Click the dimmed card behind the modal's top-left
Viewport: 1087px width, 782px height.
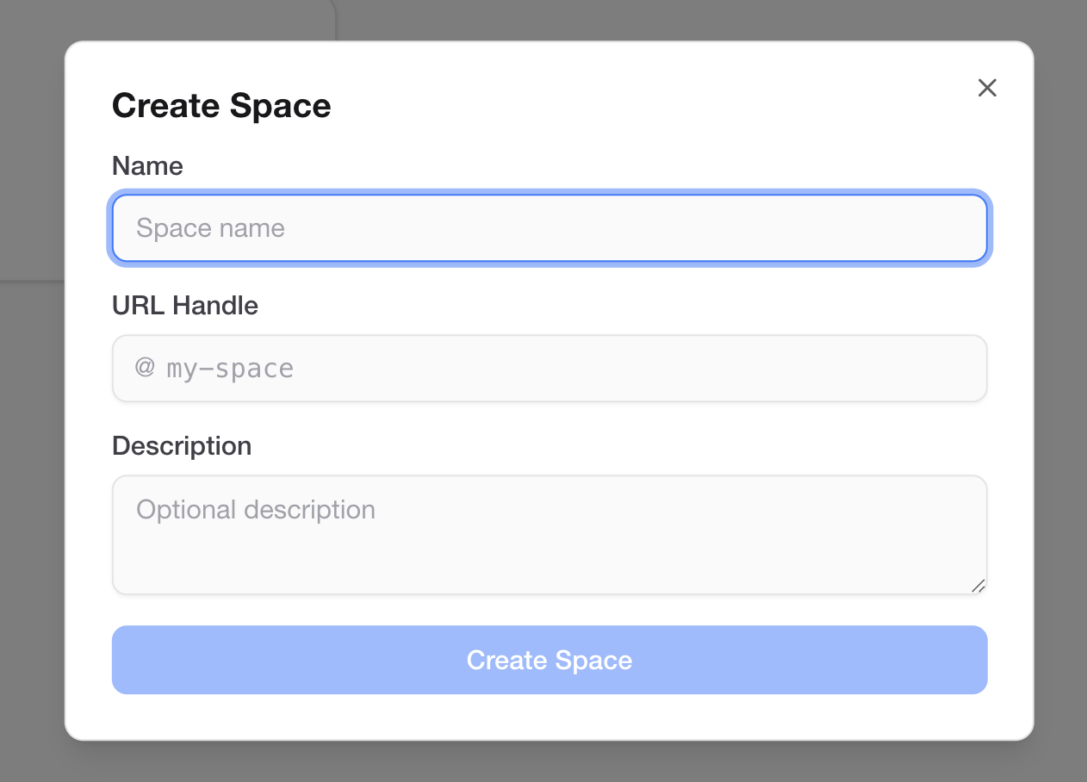pos(172,19)
